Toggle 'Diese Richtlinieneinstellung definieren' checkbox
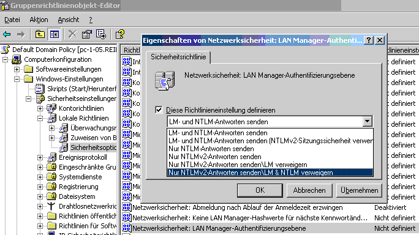The height and width of the screenshot is (235, 419). point(159,110)
